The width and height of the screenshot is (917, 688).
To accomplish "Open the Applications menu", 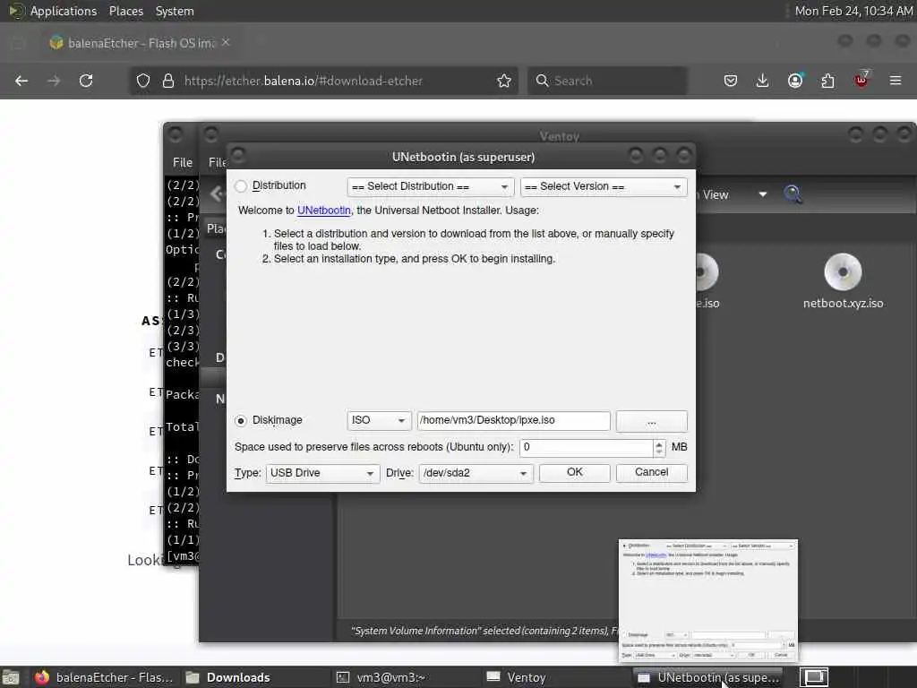I will click(64, 11).
